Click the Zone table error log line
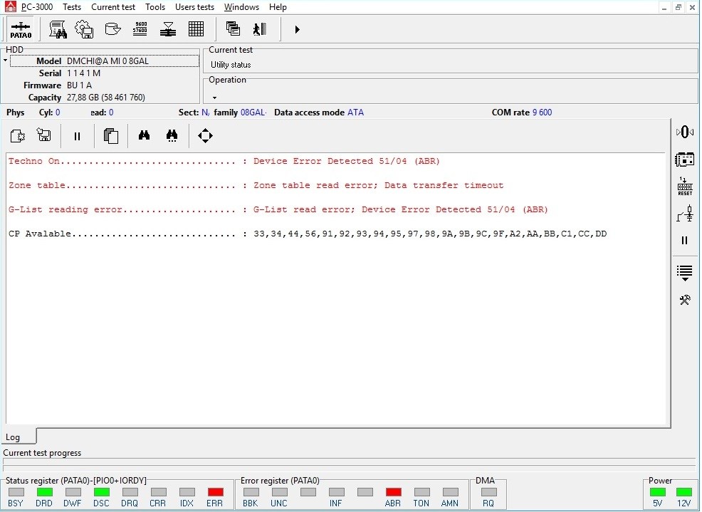Screen dimensions: 702x512 (x=256, y=185)
